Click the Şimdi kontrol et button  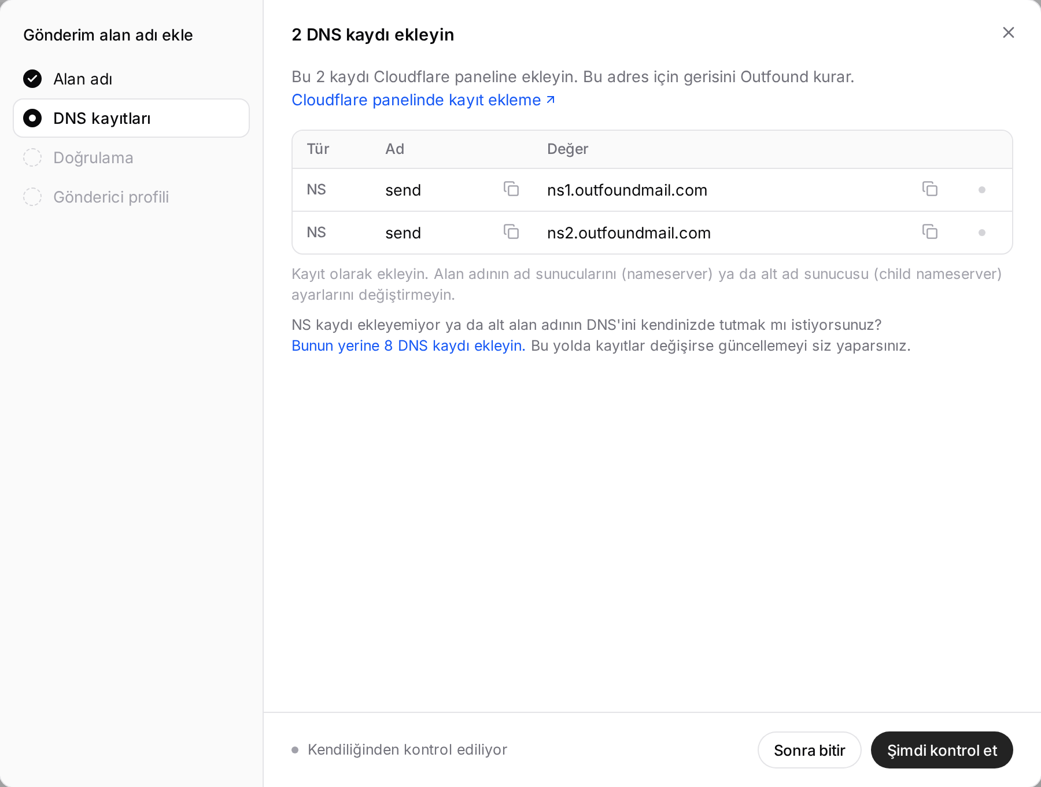coord(942,750)
